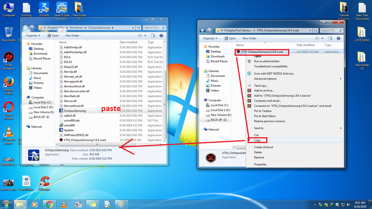The height and width of the screenshot is (209, 372).
Task: Expand address bar history in OctopusSamsung window
Action: [134, 28]
